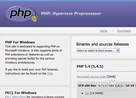Click the PHP Windows logo
Viewport: 136px width, 98px height.
pyautogui.click(x=21, y=14)
